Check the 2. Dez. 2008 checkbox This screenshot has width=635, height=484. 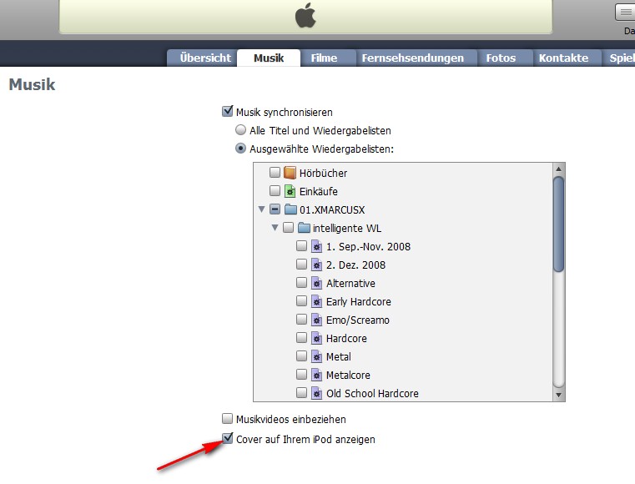[x=302, y=264]
